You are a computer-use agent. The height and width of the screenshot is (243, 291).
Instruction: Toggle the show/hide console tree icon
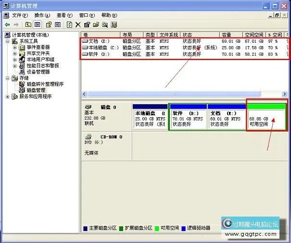pyautogui.click(x=38, y=24)
